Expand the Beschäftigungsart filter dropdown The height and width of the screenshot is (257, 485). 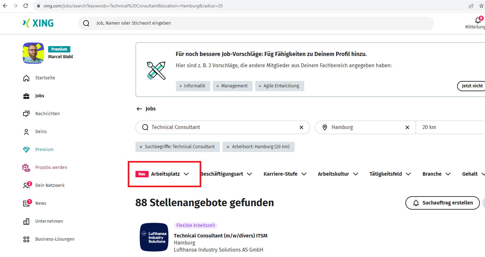point(226,174)
